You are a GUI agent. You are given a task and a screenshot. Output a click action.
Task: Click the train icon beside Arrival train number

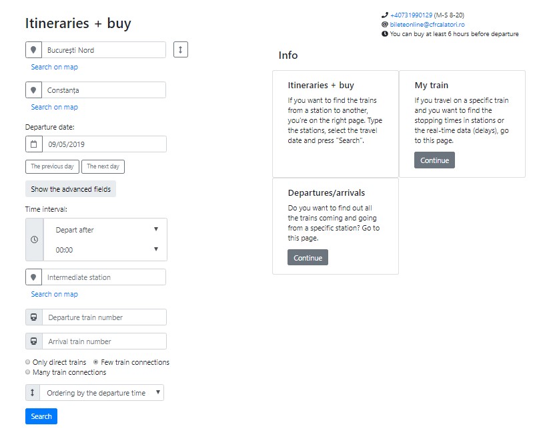coord(33,341)
